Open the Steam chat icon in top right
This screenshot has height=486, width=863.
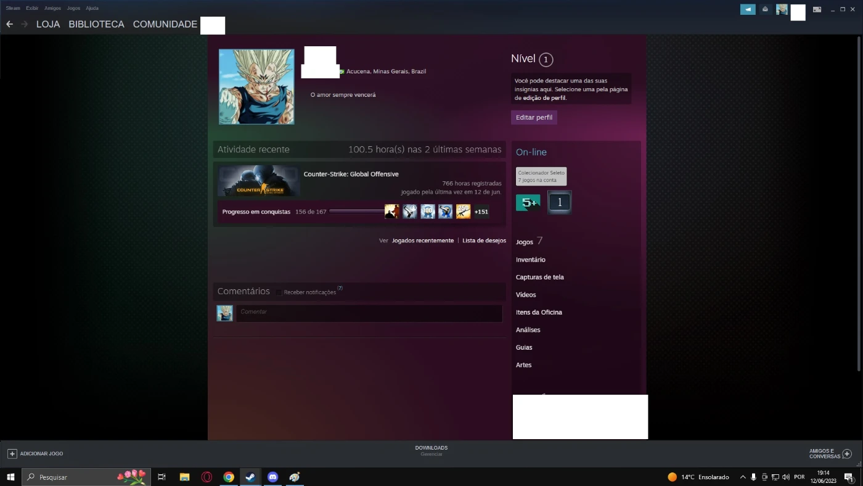[747, 9]
